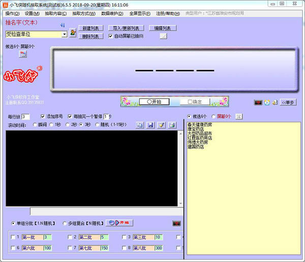Toggle the 添加序号 checkbox
Viewport: 305px width, 262px height.
click(x=43, y=117)
